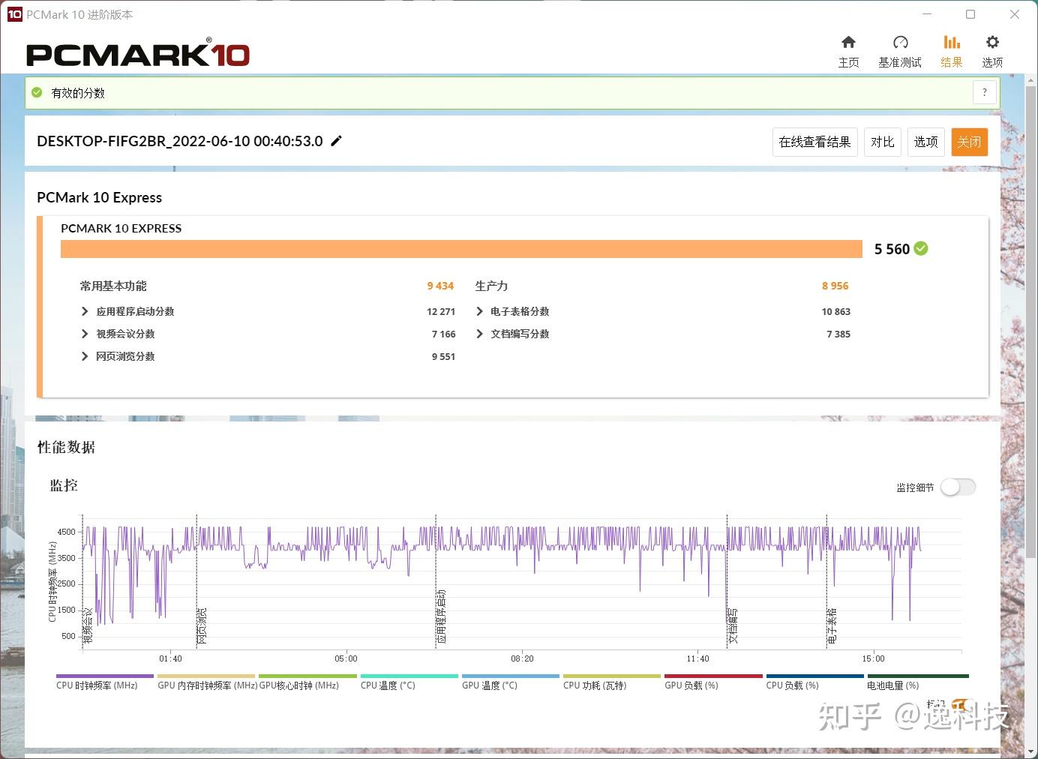Click the 在线查看结果 button
The width and height of the screenshot is (1038, 759).
tap(814, 142)
